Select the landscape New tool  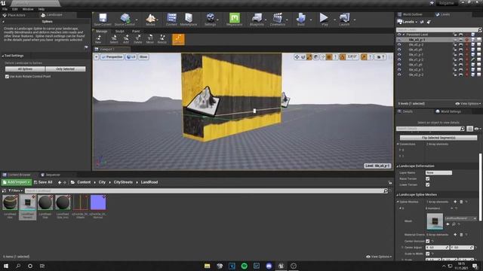99,39
